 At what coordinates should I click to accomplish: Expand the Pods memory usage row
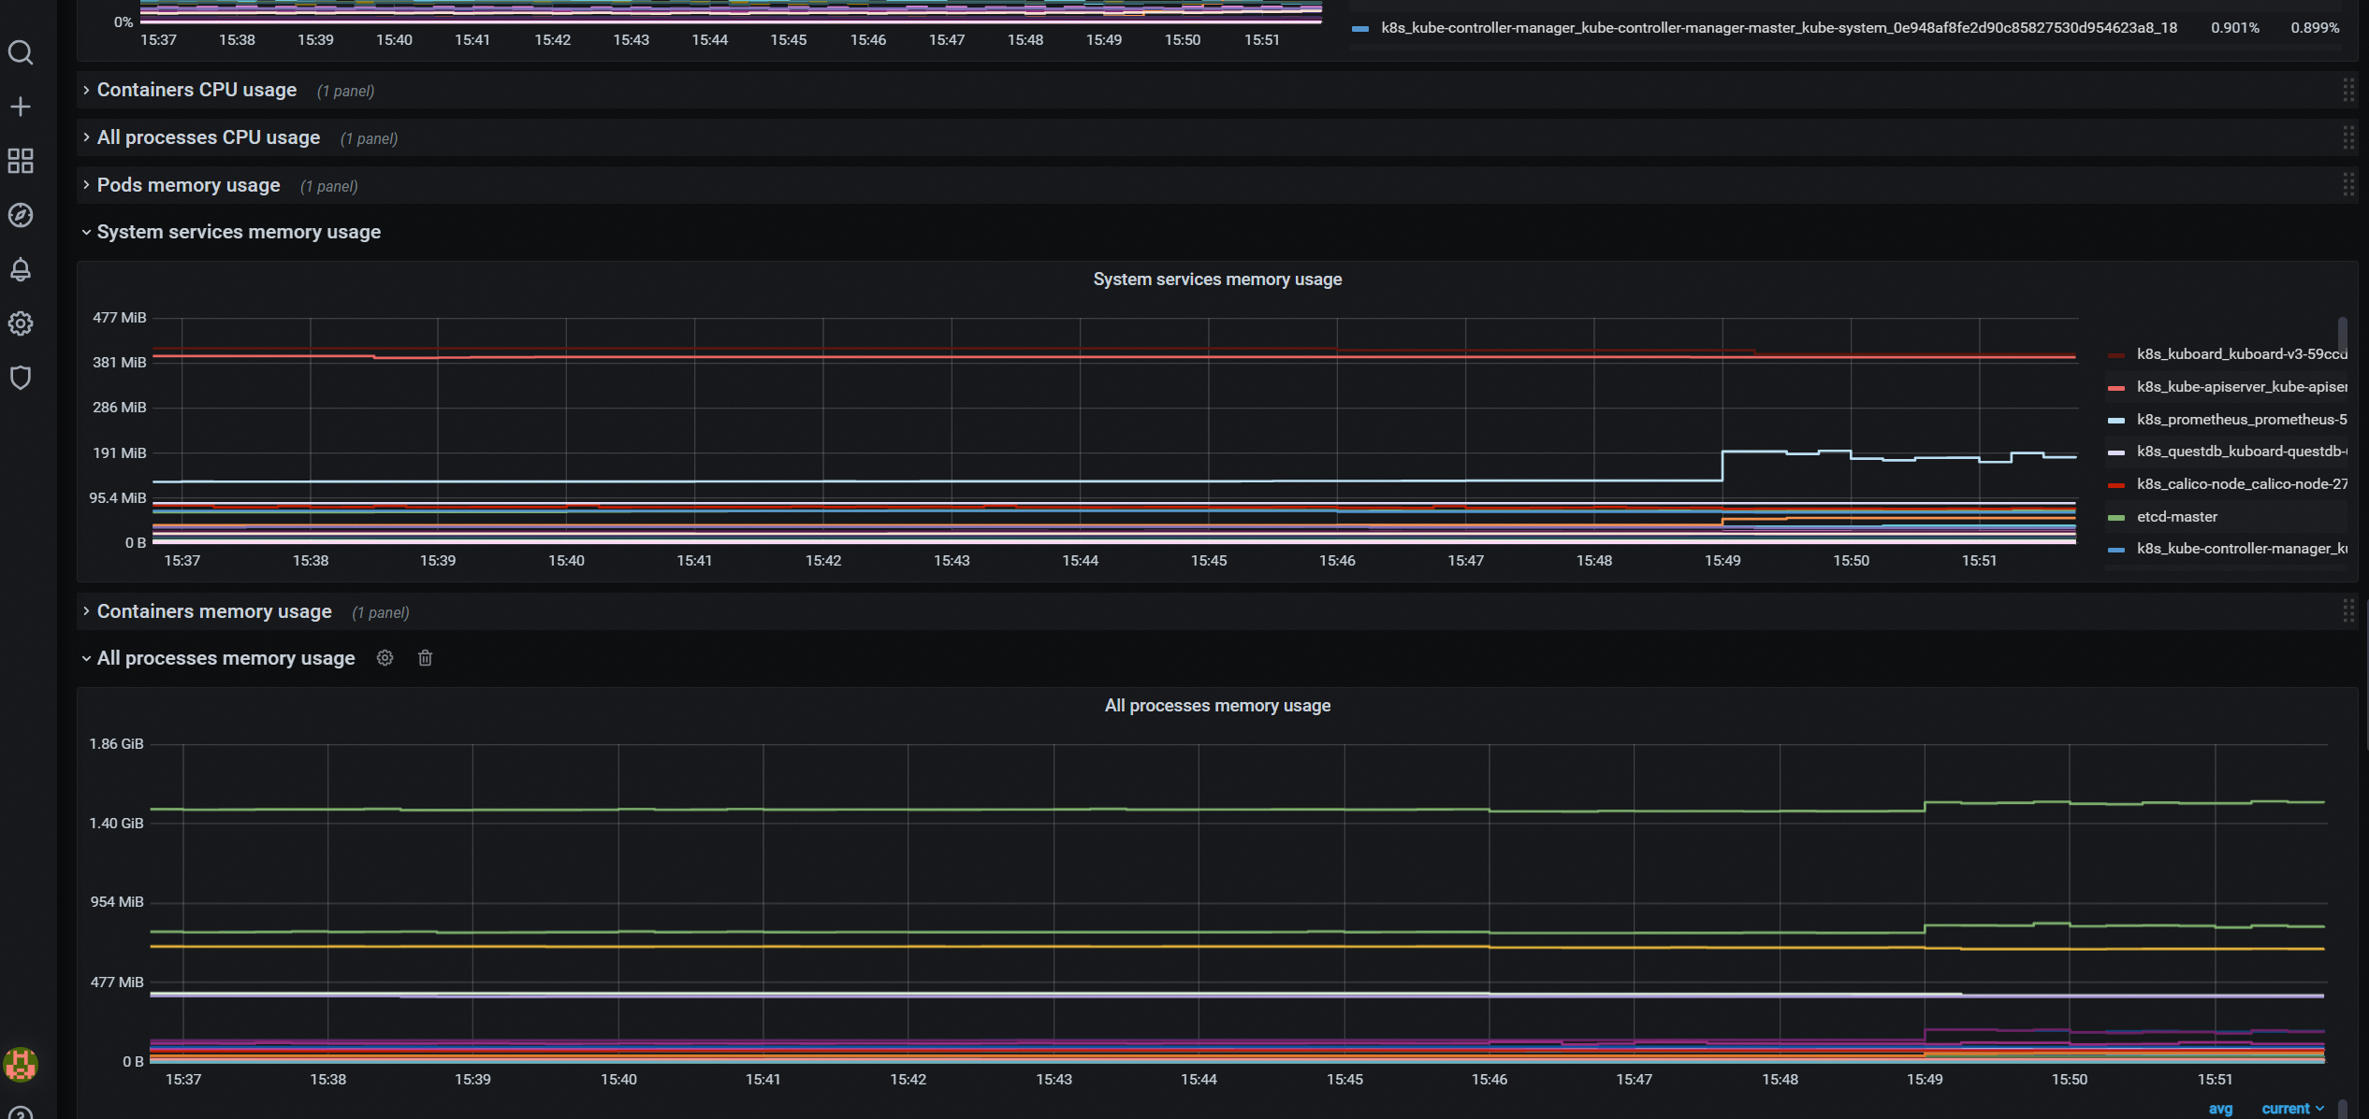[x=188, y=185]
